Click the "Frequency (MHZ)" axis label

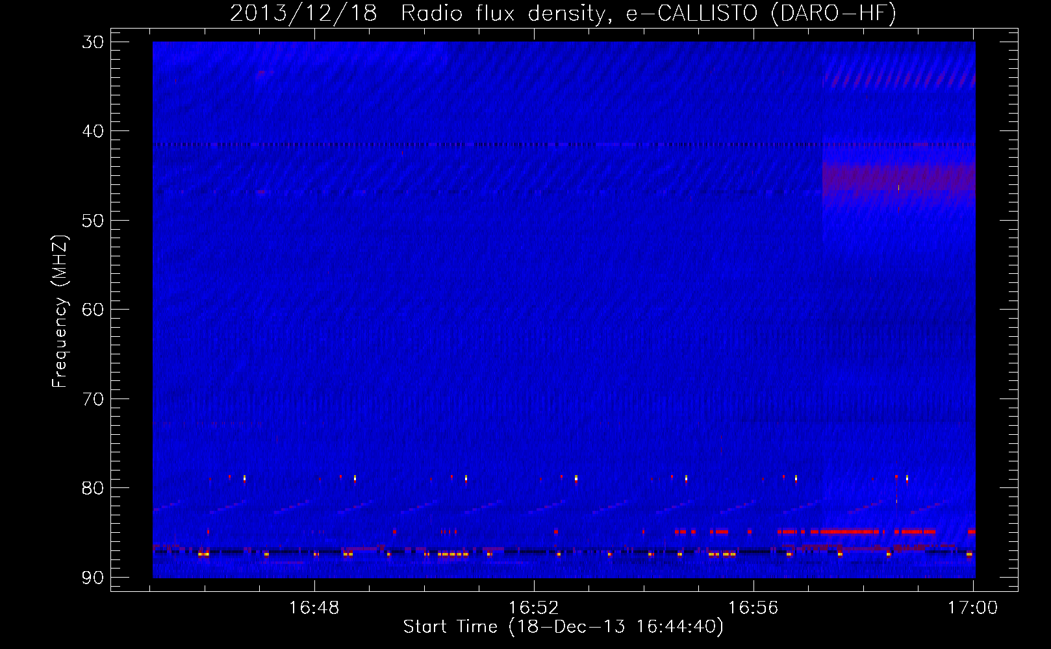(x=59, y=311)
